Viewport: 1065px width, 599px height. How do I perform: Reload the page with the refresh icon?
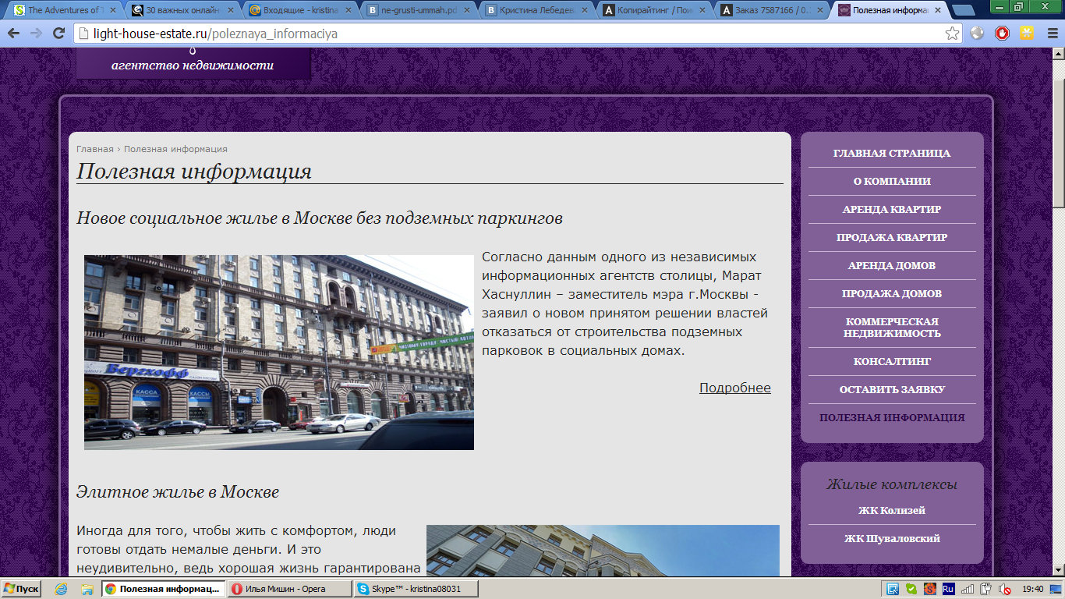(58, 34)
